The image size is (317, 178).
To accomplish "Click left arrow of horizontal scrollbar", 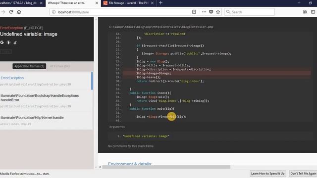I will tap(100, 167).
